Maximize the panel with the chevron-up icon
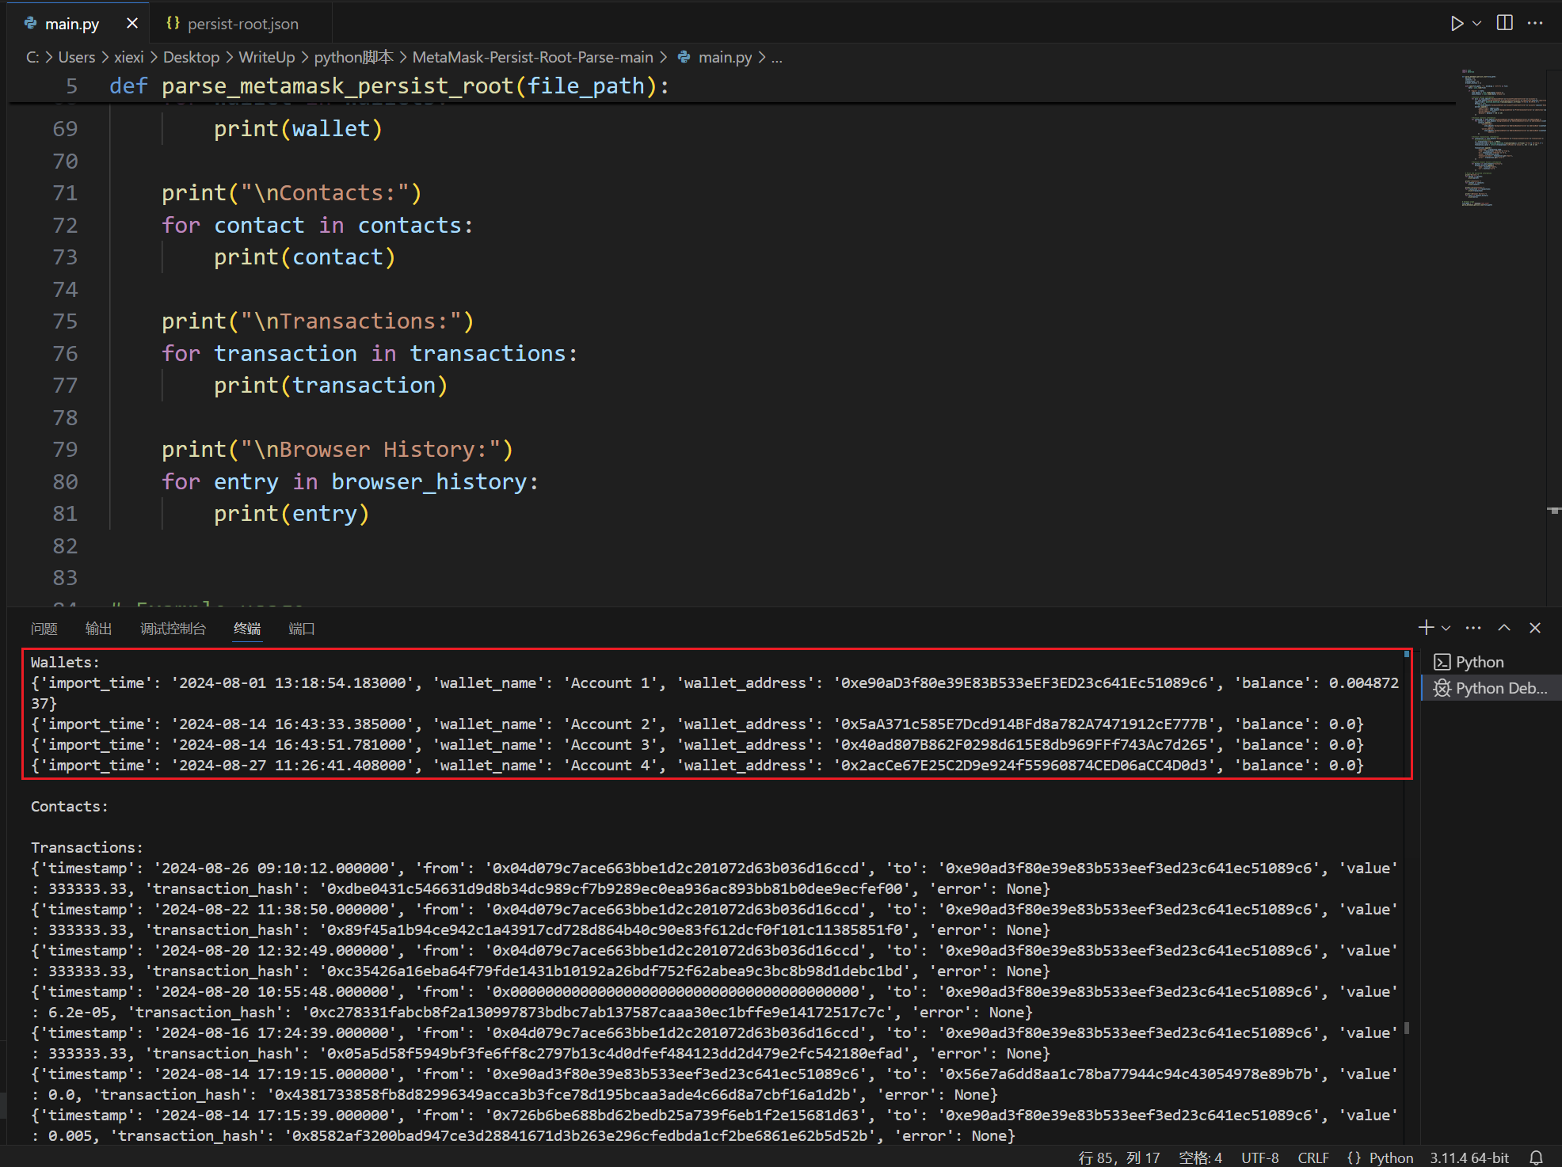 pos(1504,628)
